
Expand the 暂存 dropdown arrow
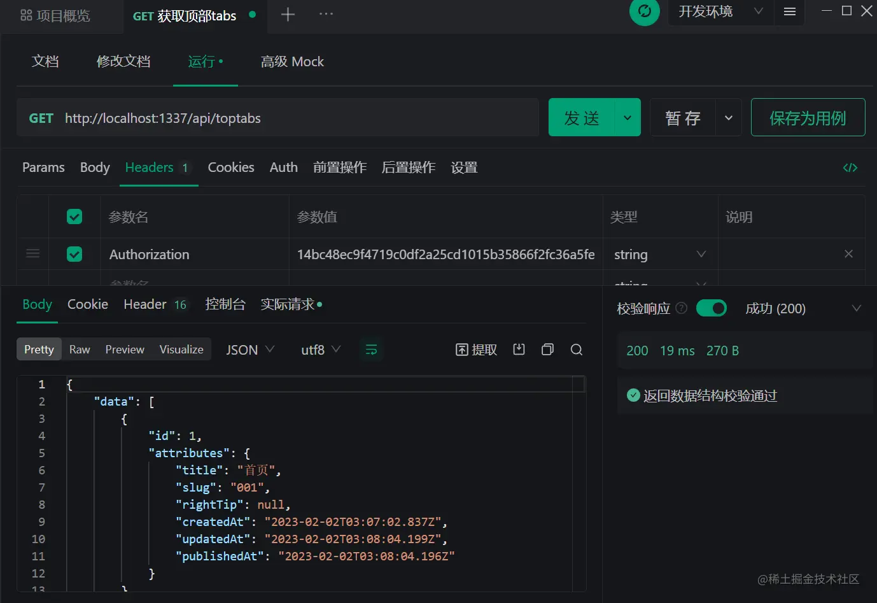pos(729,118)
